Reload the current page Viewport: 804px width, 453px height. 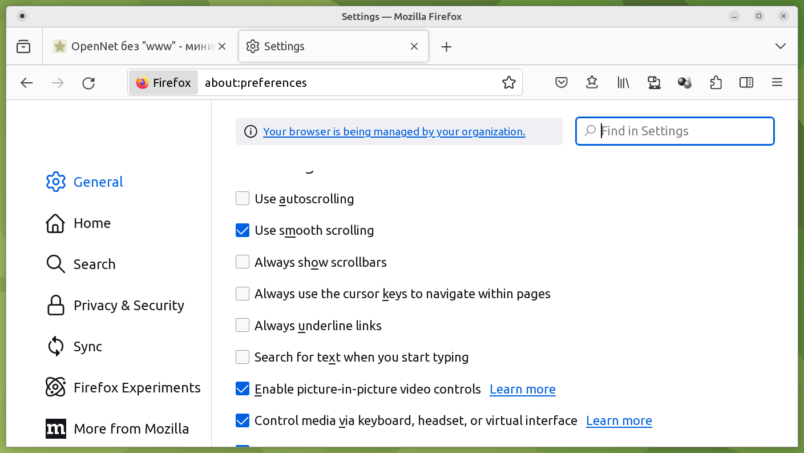pos(88,83)
